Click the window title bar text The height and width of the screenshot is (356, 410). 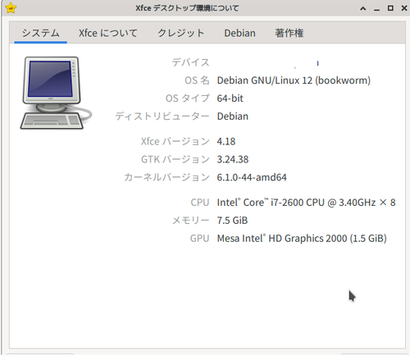click(187, 8)
